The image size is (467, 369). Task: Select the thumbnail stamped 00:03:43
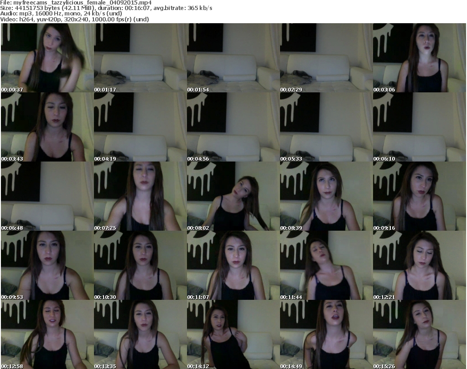(x=47, y=127)
